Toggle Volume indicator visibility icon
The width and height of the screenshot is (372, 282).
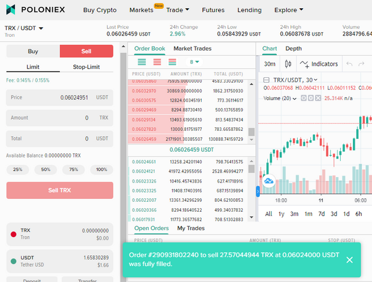[x=303, y=98]
